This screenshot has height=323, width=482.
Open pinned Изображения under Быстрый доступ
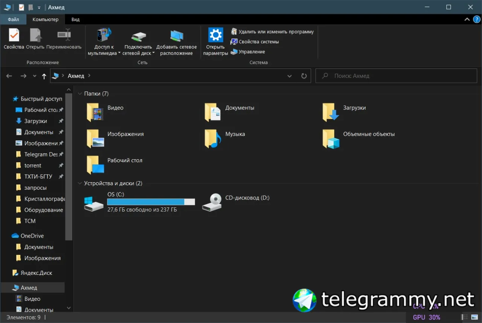[40, 143]
